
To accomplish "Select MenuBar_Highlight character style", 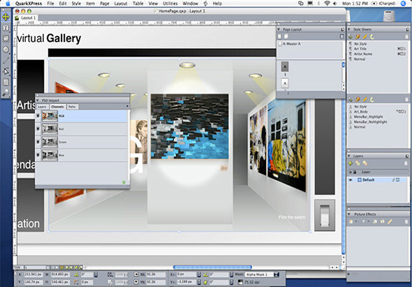I will pyautogui.click(x=369, y=117).
